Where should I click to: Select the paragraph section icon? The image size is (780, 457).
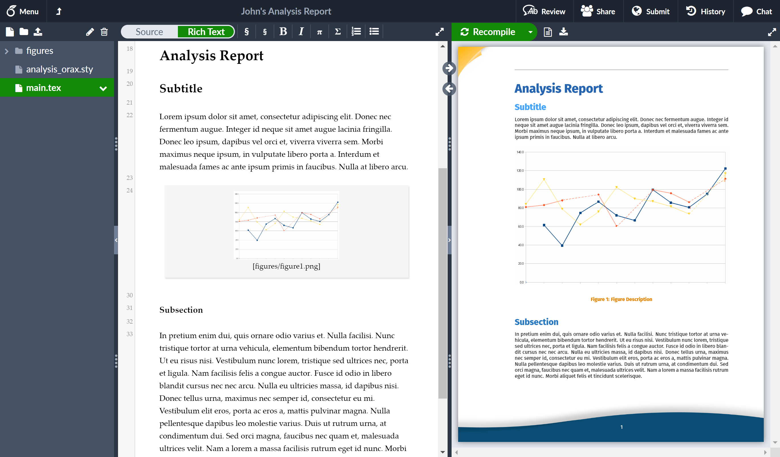pyautogui.click(x=246, y=32)
